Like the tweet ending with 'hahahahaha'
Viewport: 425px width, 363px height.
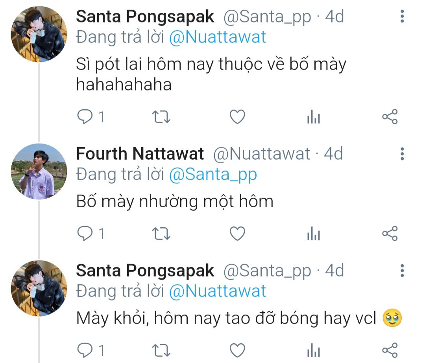[x=237, y=117]
